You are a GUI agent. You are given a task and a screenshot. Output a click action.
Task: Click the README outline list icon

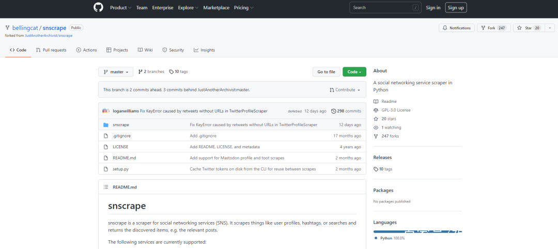(x=106, y=187)
